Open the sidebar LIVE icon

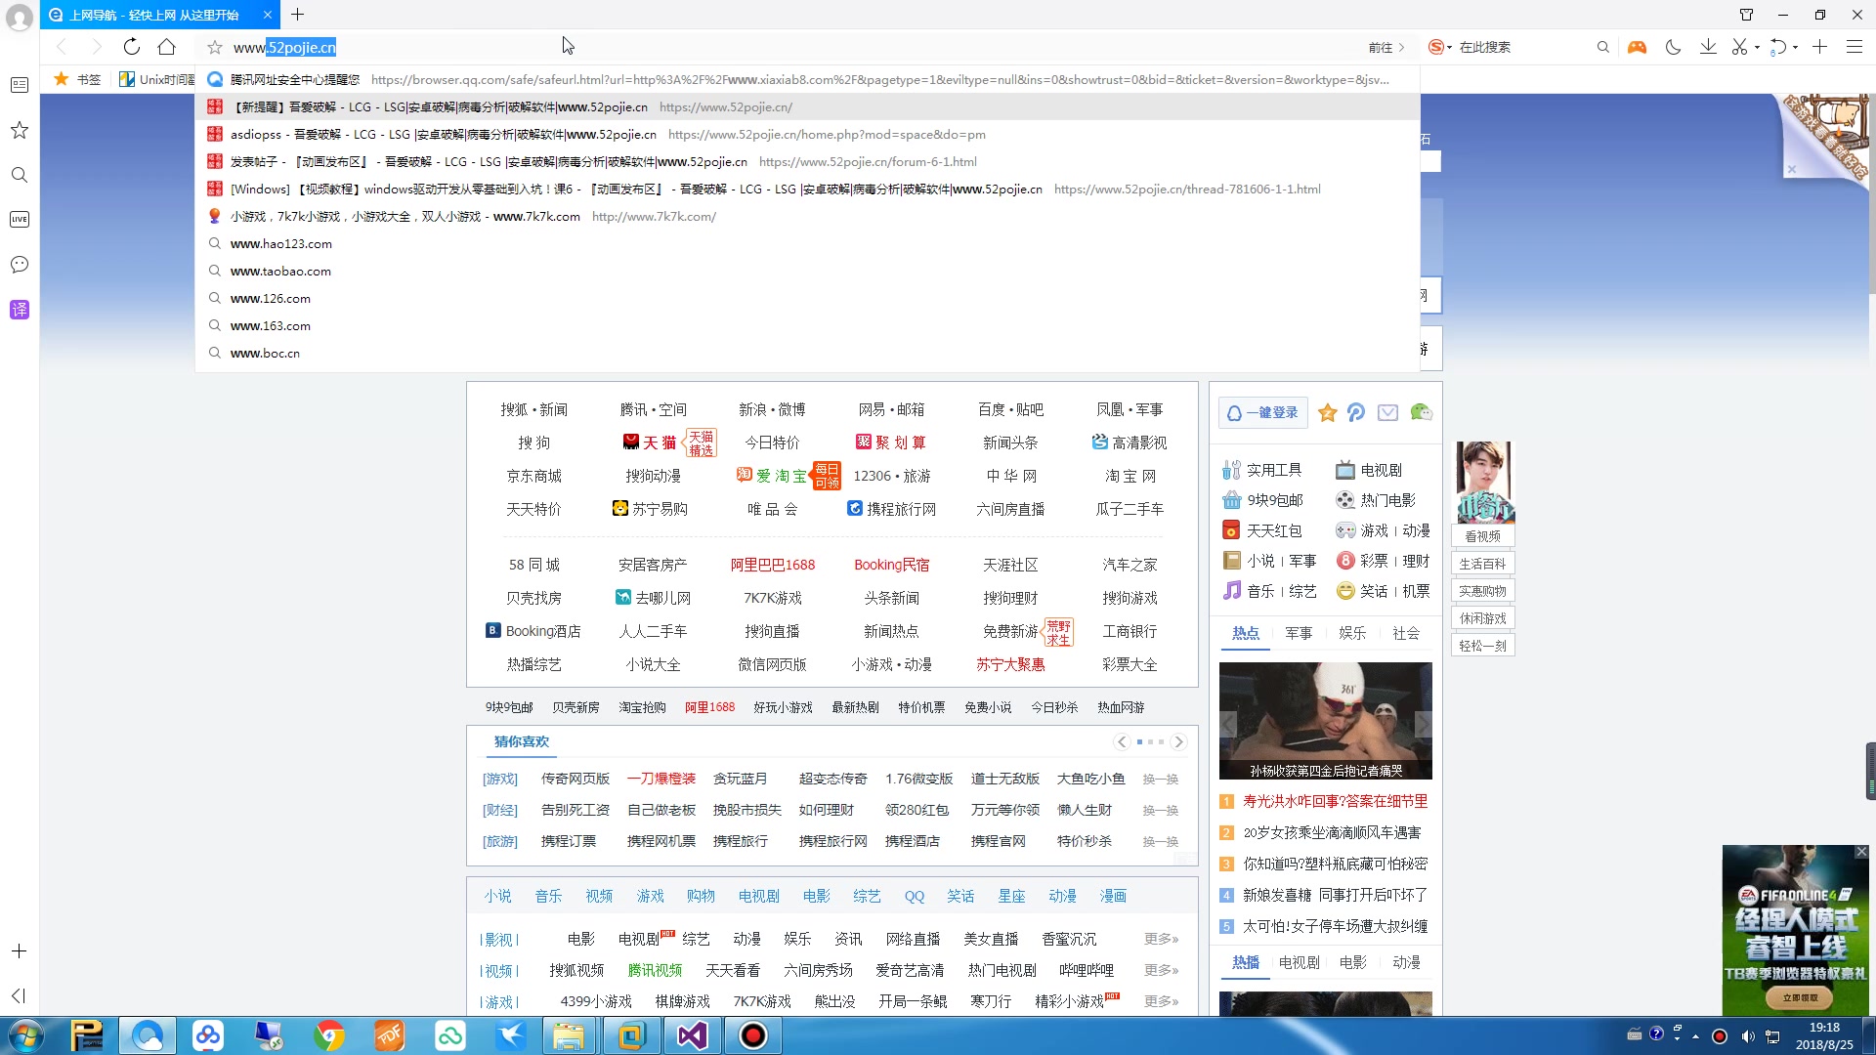(x=20, y=220)
